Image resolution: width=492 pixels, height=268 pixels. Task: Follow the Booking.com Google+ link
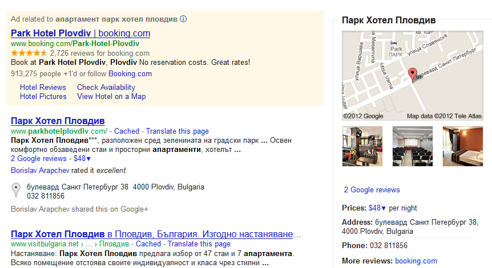(130, 74)
